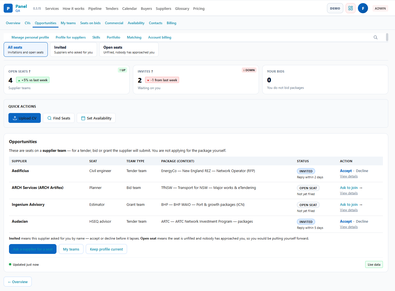The height and width of the screenshot is (291, 395).
Task: Click the UP trend badge on Open Seats
Action: point(122,70)
